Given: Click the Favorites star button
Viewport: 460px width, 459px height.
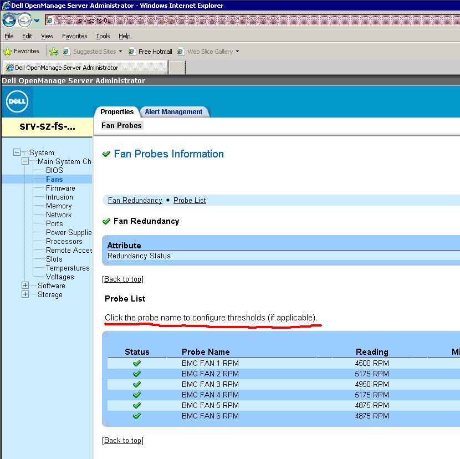Looking at the screenshot, I should pyautogui.click(x=21, y=52).
